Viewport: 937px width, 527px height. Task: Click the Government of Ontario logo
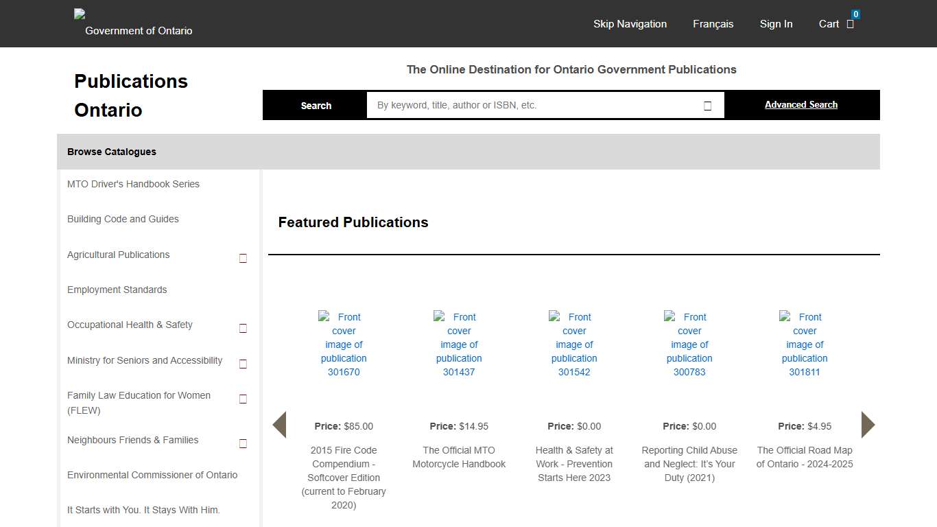134,23
